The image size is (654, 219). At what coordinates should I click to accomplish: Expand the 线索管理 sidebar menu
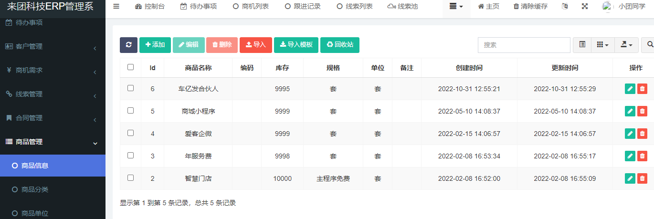(53, 94)
